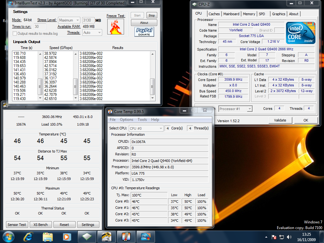Image resolution: width=324 pixels, height=243 pixels.
Task: Launch Internet Explorer from the taskbar
Action: coord(28,237)
